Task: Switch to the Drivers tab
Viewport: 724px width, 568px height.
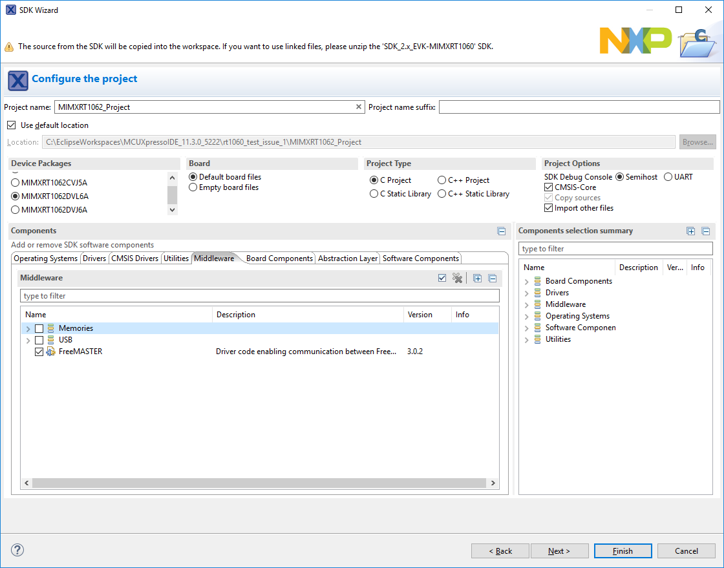Action: point(94,258)
